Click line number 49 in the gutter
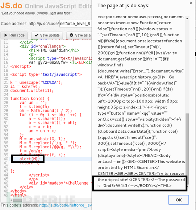This screenshot has width=196, height=210. pos(6,195)
